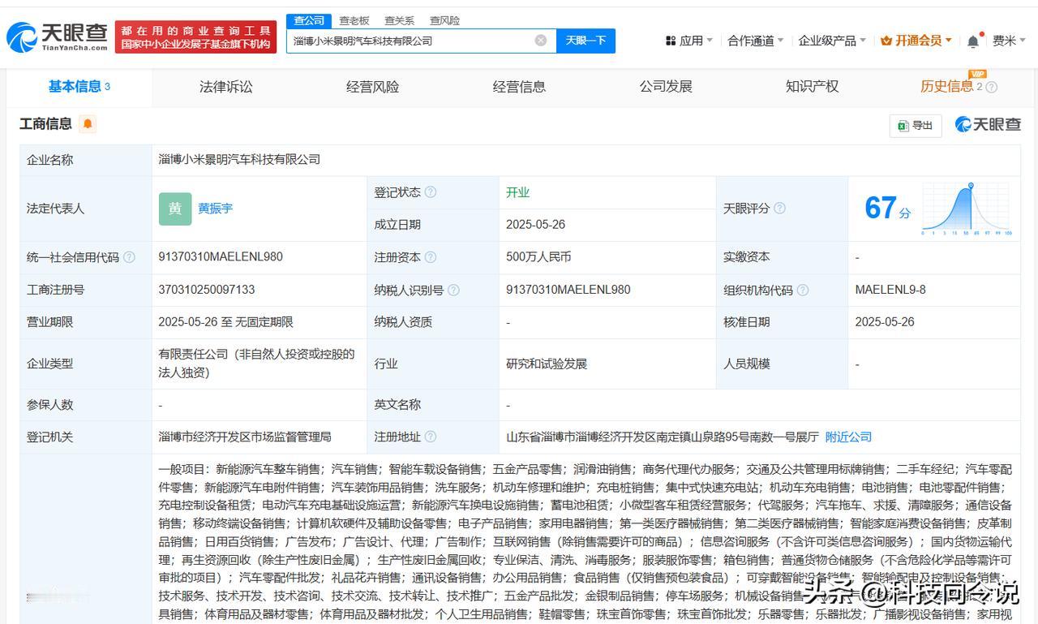Click the red promotional banner in header
The height and width of the screenshot is (624, 1038).
(195, 37)
